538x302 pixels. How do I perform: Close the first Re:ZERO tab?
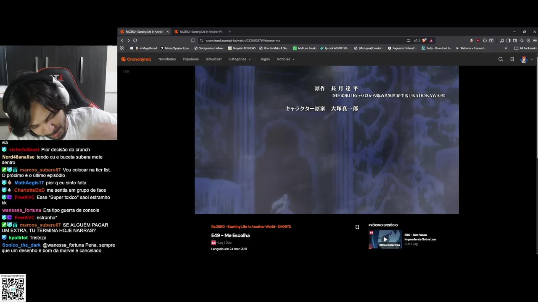167,31
